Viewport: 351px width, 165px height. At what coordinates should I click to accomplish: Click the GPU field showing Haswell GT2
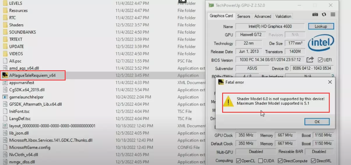[x=251, y=35]
